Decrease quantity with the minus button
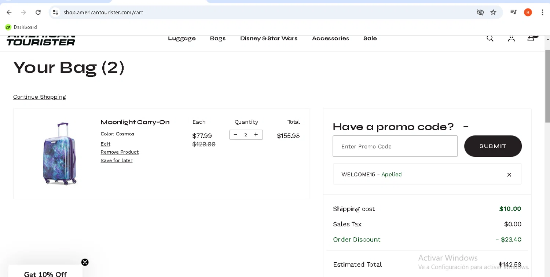Screen dimensions: 550x277 tap(235, 135)
